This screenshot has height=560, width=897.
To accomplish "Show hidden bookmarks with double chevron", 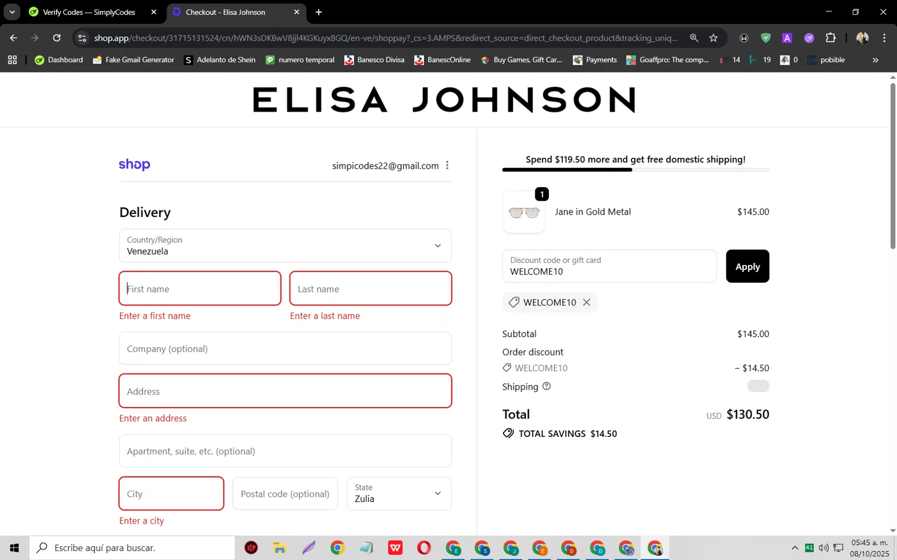I will [875, 60].
